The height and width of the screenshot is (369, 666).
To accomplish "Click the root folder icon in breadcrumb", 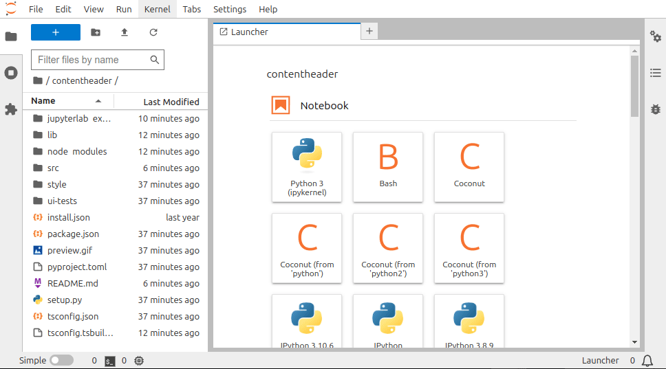I will pyautogui.click(x=38, y=80).
